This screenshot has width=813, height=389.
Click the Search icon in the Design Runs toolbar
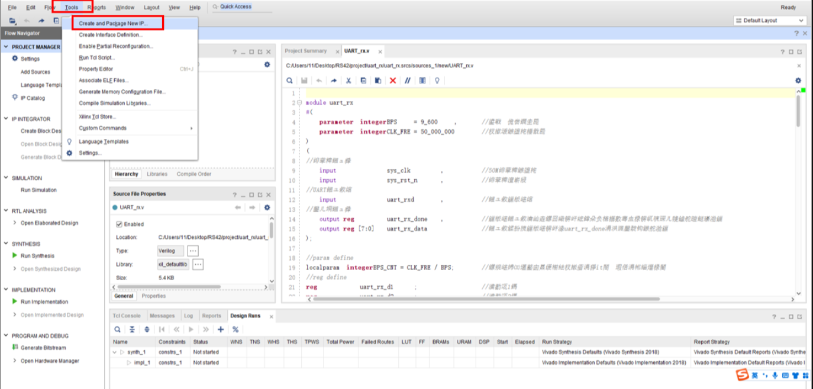click(x=118, y=329)
